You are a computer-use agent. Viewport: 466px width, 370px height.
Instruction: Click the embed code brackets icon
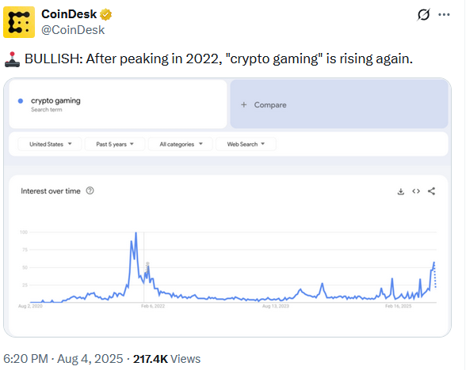click(x=416, y=191)
